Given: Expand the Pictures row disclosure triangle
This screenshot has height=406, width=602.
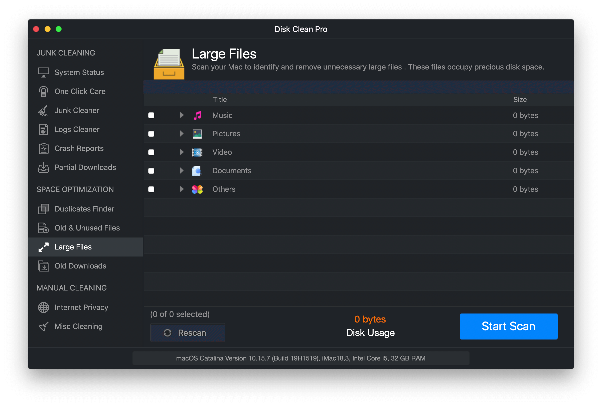Looking at the screenshot, I should [181, 134].
